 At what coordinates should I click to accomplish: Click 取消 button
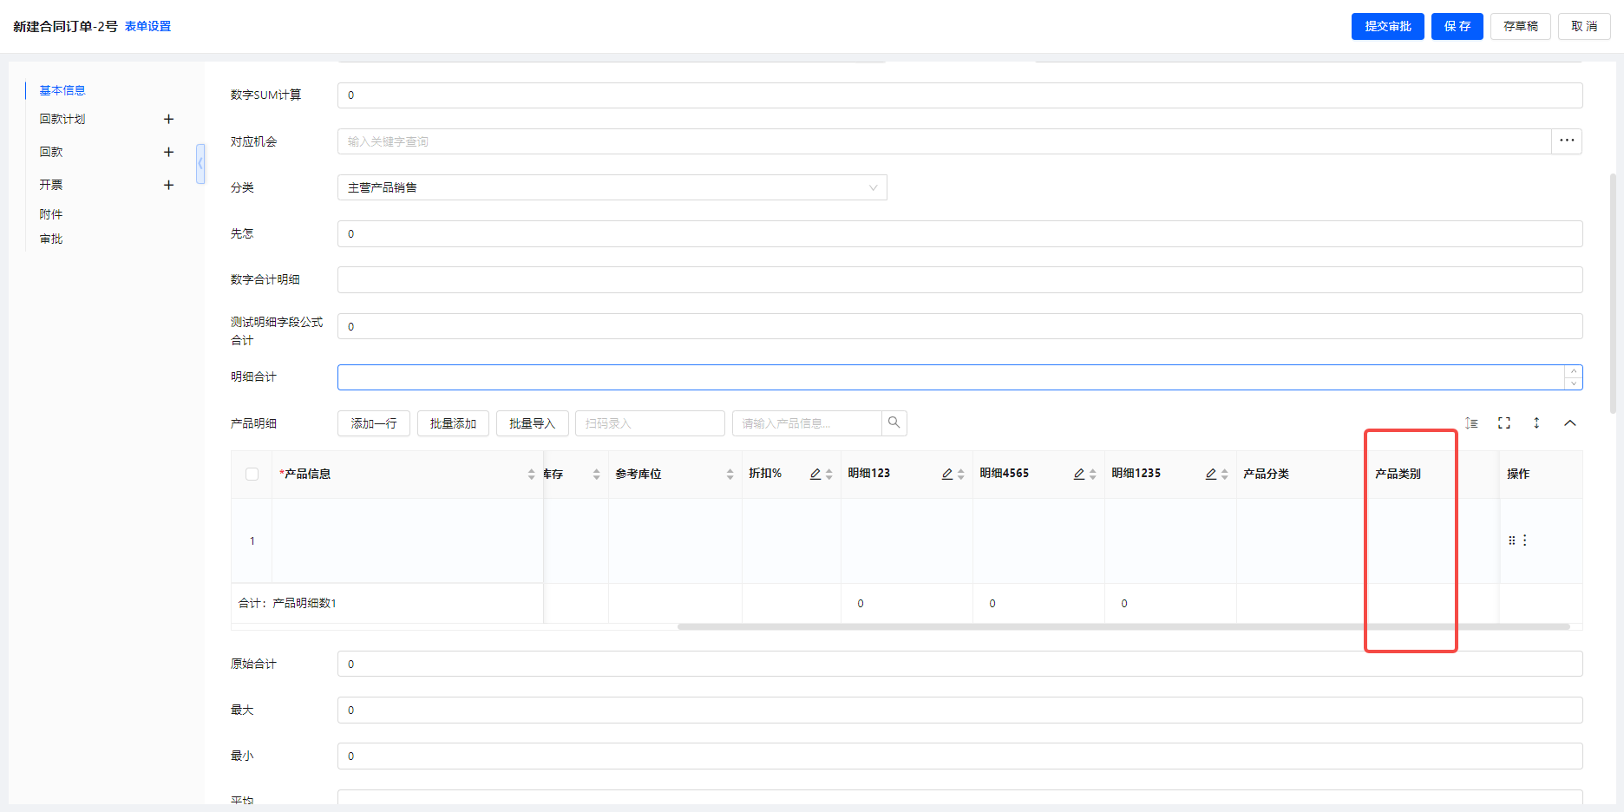point(1584,26)
